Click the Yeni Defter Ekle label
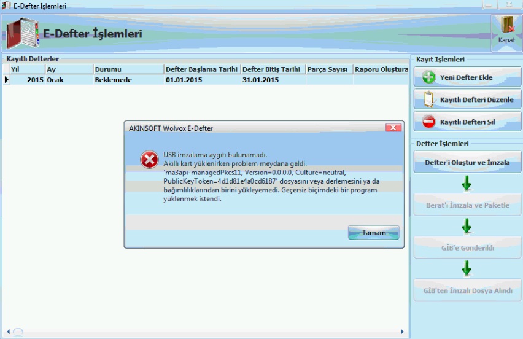This screenshot has width=523, height=339. click(466, 77)
